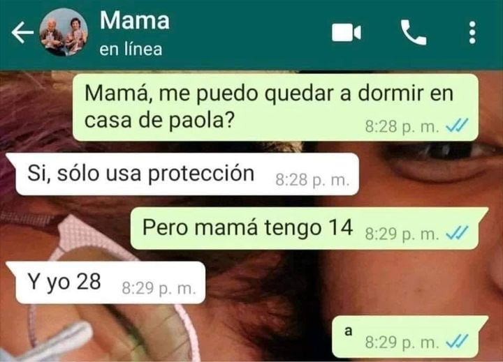Open contact info via Mama name

[134, 20]
